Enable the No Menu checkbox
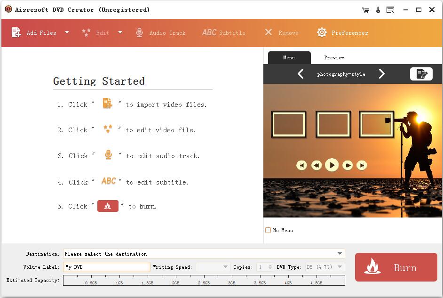Screen dimensions: 443x298 (268, 230)
